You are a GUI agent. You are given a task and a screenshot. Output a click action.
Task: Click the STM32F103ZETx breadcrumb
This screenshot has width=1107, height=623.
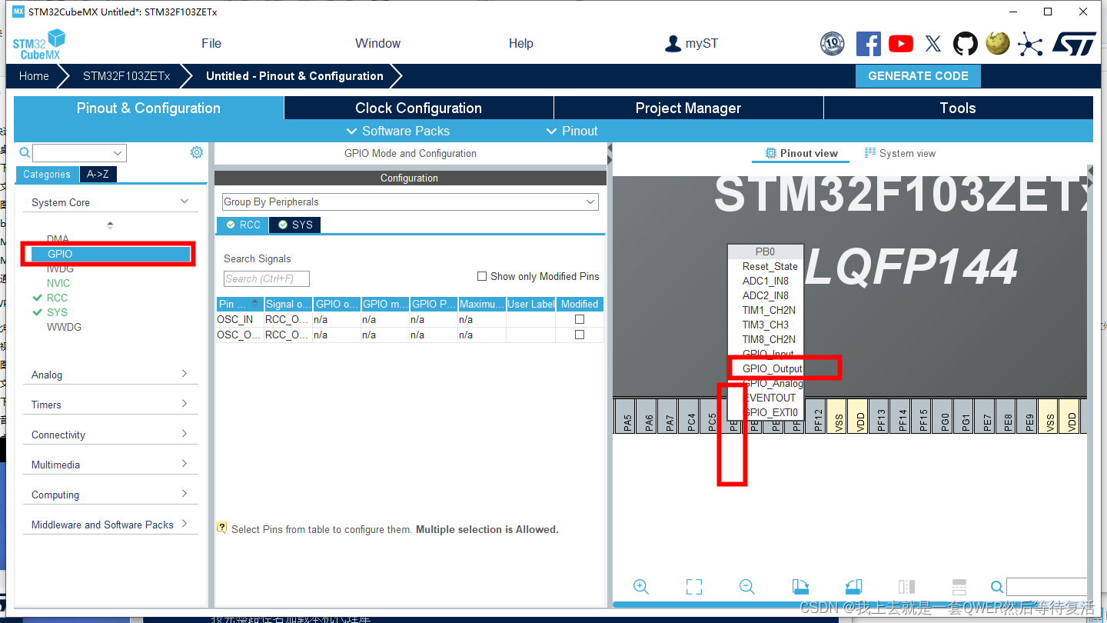tap(126, 76)
